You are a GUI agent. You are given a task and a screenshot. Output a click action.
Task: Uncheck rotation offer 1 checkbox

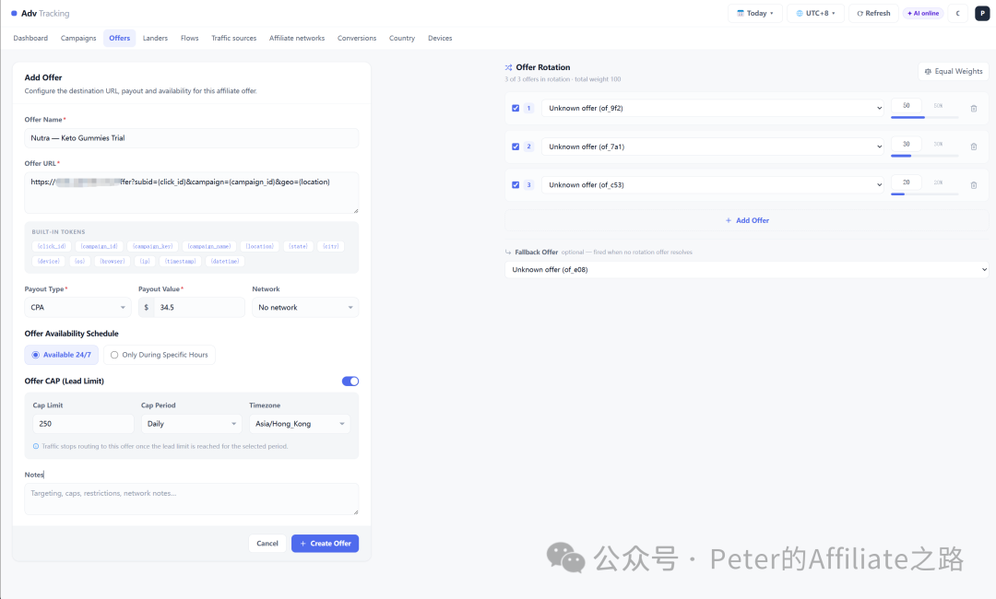point(516,109)
